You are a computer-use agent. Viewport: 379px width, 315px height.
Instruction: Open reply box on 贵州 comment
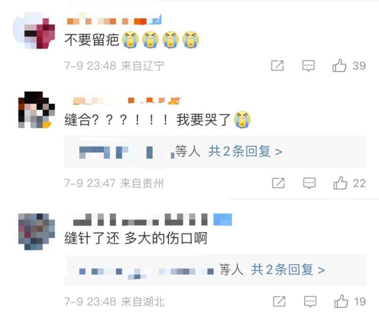tap(309, 183)
